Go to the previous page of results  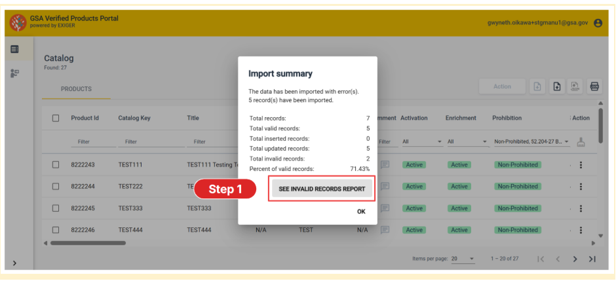(558, 259)
